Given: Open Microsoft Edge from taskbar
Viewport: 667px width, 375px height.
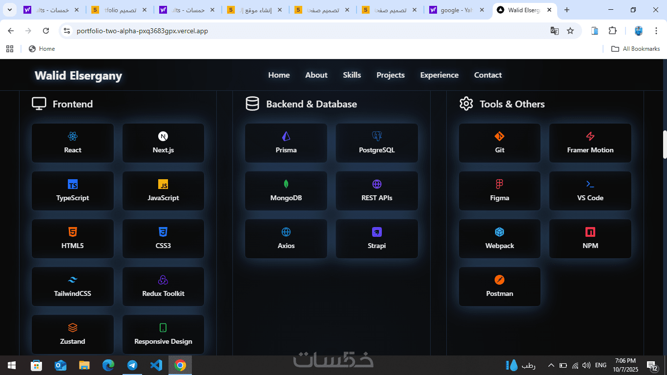Looking at the screenshot, I should 108,365.
